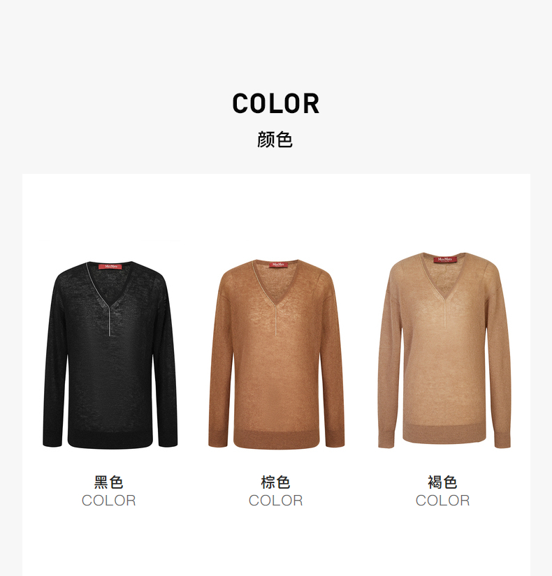Click the 褐色 color label

442,482
